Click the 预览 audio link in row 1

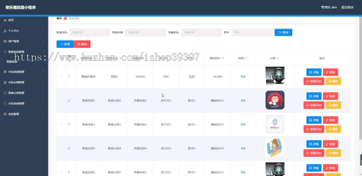[243, 77]
